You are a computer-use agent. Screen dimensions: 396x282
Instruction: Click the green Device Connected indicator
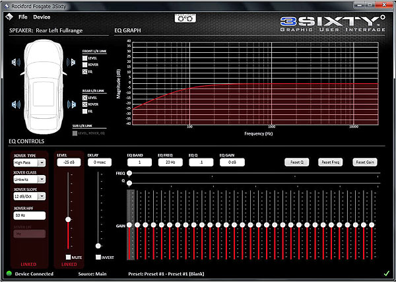[9, 273]
